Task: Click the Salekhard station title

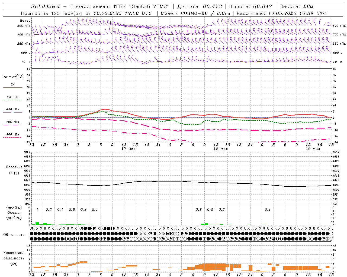Action: point(46,6)
